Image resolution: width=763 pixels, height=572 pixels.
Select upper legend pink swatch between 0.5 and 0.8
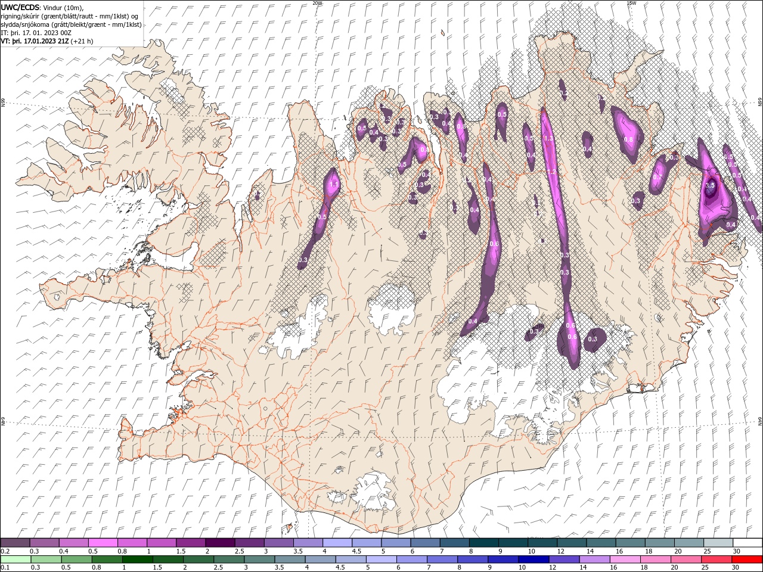point(103,543)
